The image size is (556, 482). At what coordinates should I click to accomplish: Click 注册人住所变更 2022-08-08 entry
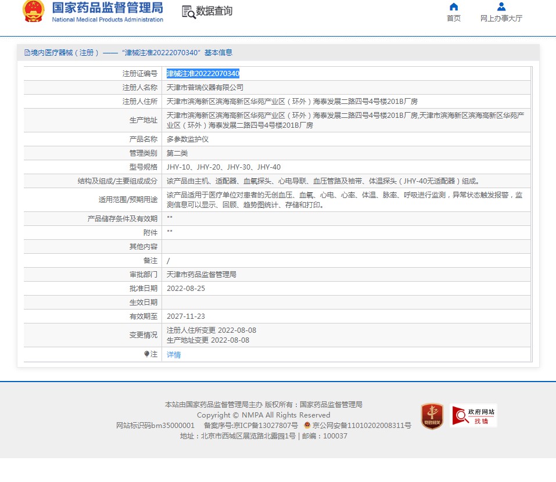click(x=211, y=330)
